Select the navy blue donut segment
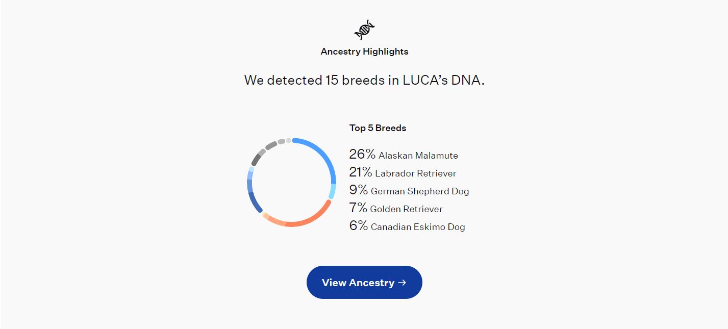Viewport: 728px width, 329px height. click(254, 203)
